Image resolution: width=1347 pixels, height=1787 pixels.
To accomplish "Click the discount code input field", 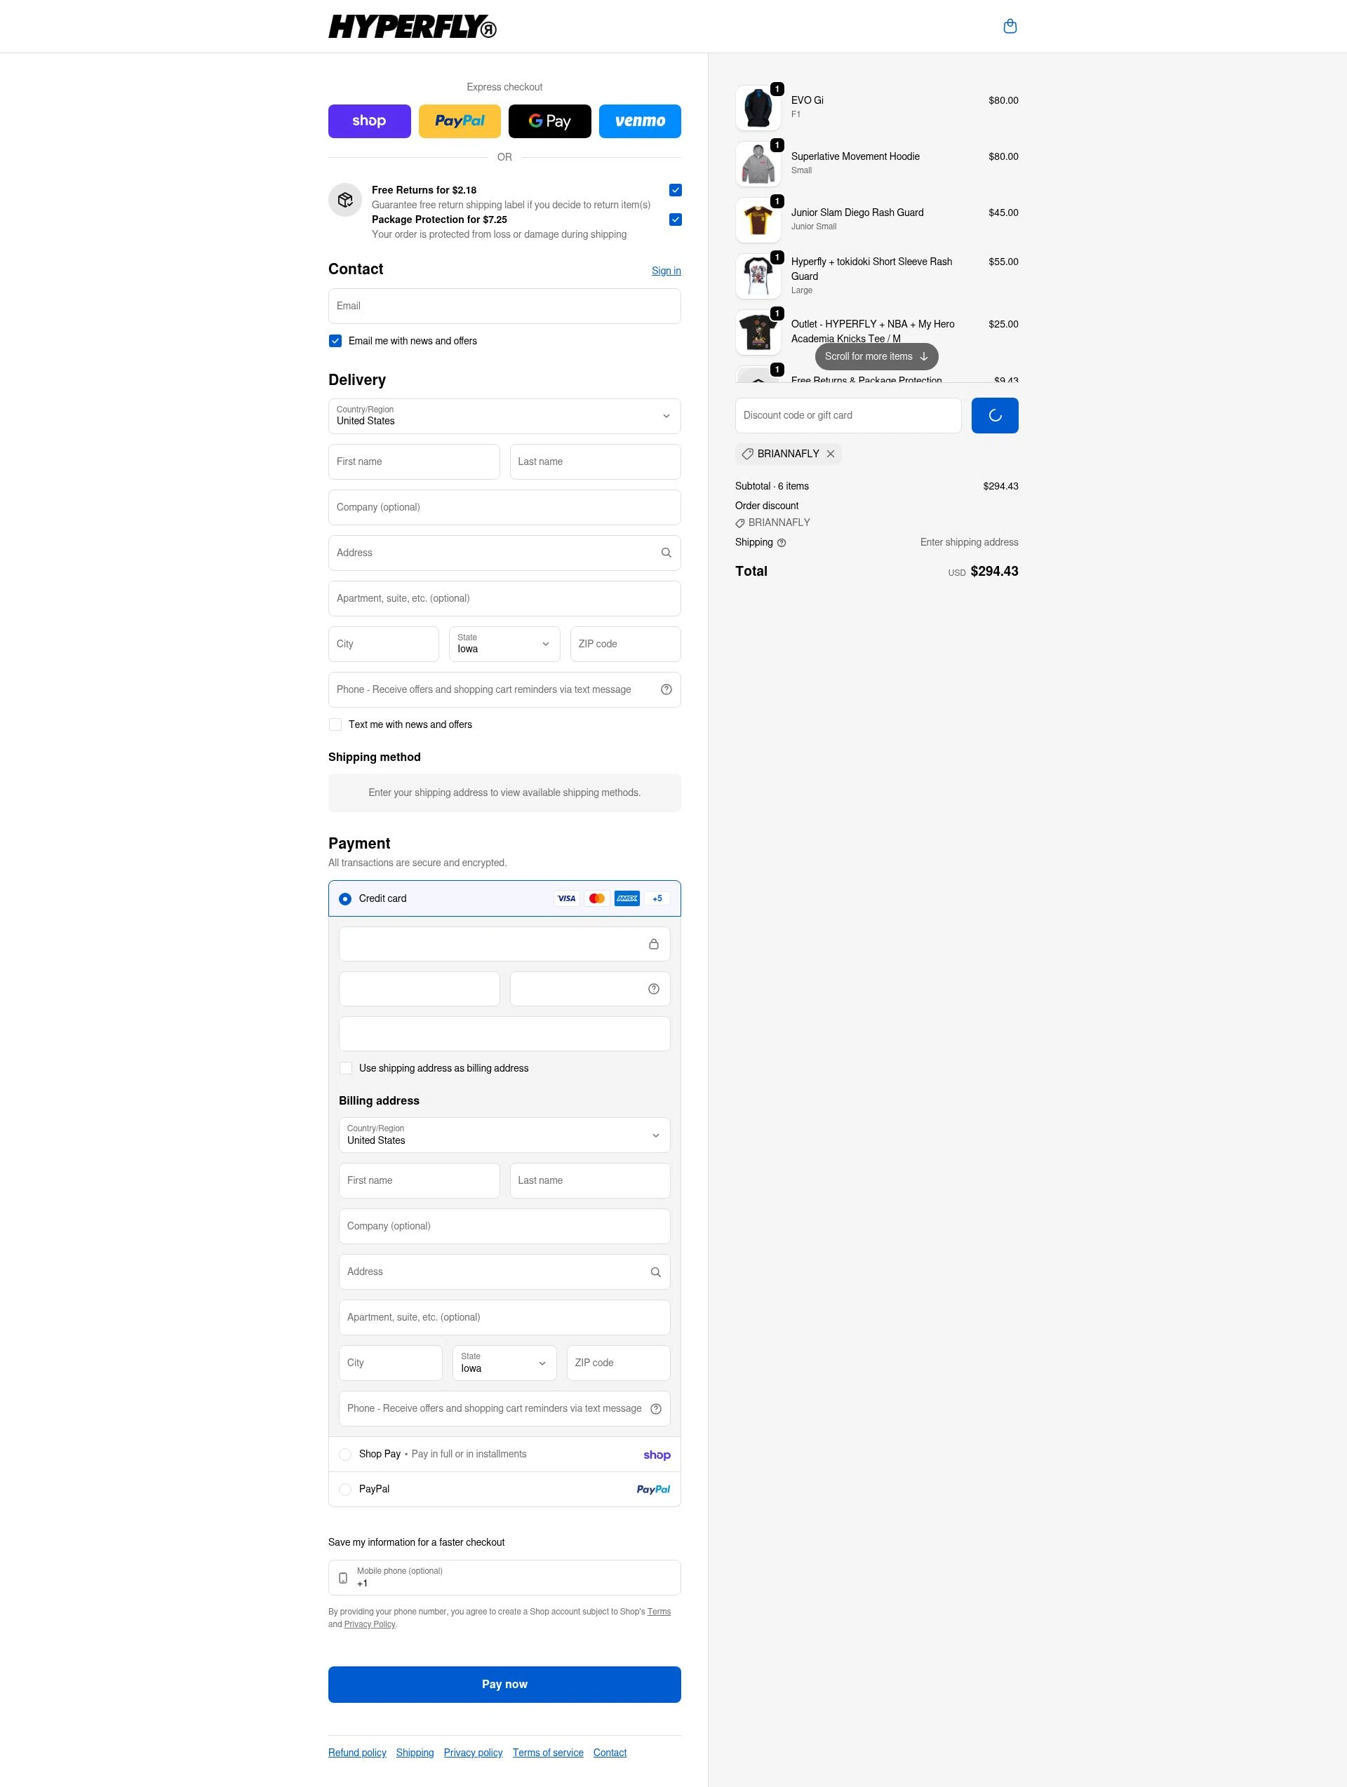I will coord(847,414).
